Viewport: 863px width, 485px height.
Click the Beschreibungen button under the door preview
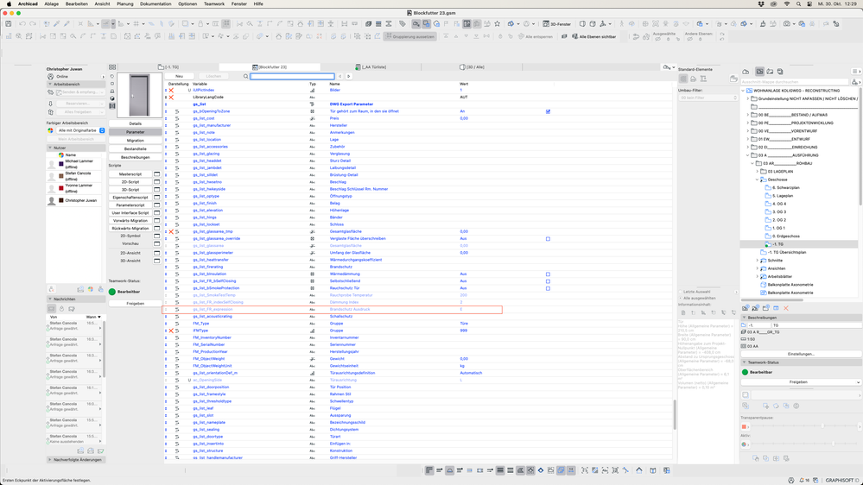pos(136,157)
